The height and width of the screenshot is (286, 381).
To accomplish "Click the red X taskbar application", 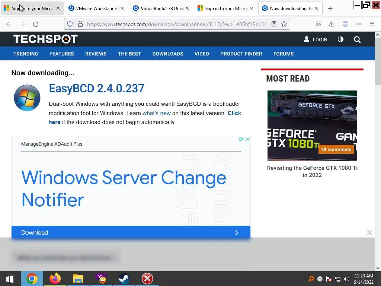I will pos(147,279).
